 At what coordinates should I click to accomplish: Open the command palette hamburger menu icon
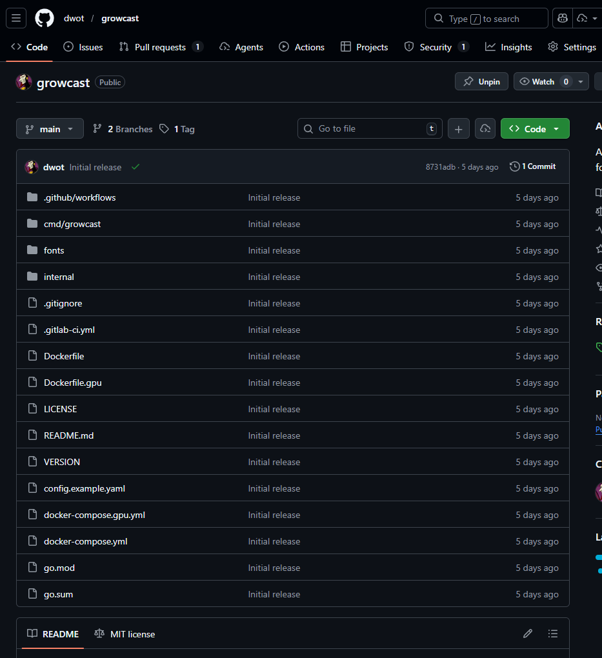(x=16, y=18)
